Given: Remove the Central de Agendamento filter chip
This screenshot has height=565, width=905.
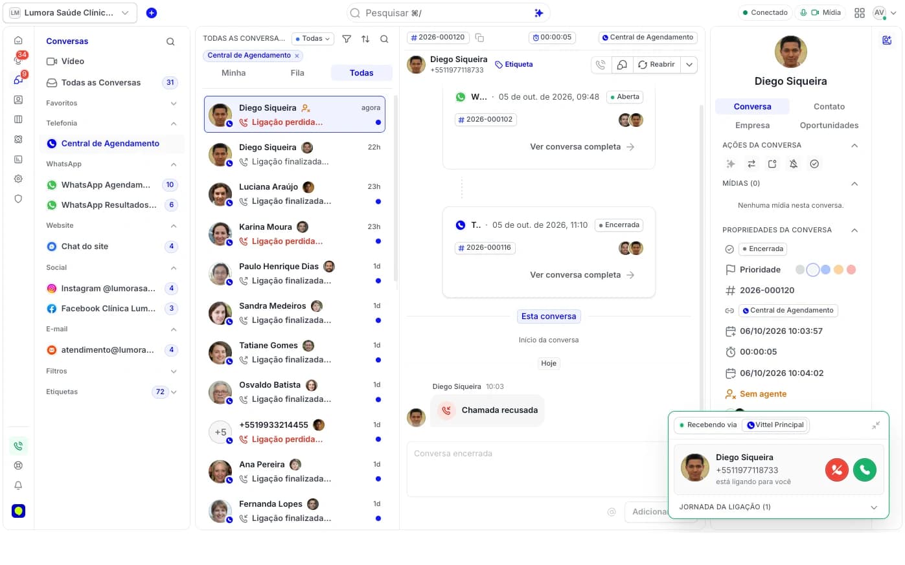Looking at the screenshot, I should [297, 56].
